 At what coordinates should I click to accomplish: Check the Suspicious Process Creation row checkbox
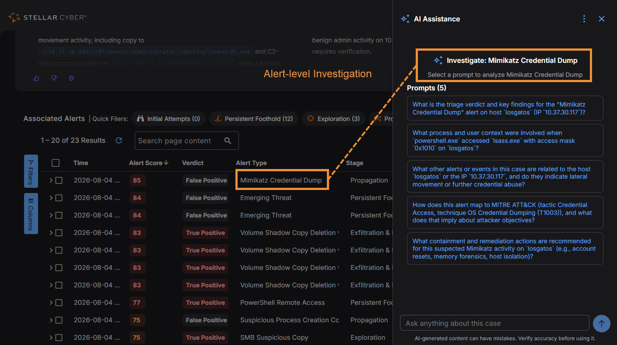click(59, 320)
